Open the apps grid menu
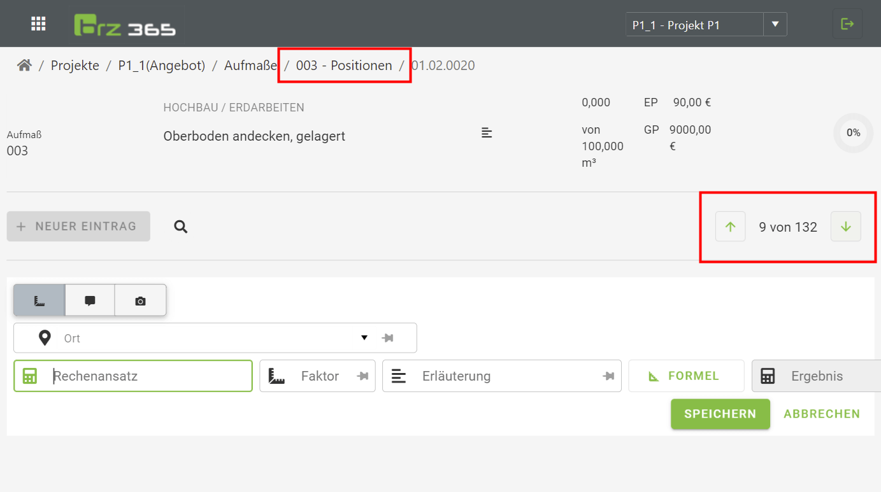This screenshot has width=881, height=492. (39, 24)
